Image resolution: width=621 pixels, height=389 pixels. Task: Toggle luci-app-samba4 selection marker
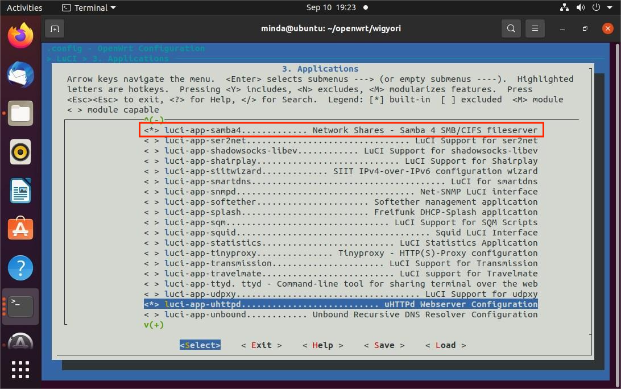151,130
